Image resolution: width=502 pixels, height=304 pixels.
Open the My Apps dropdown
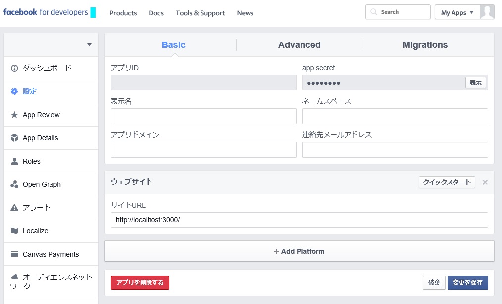click(x=457, y=12)
